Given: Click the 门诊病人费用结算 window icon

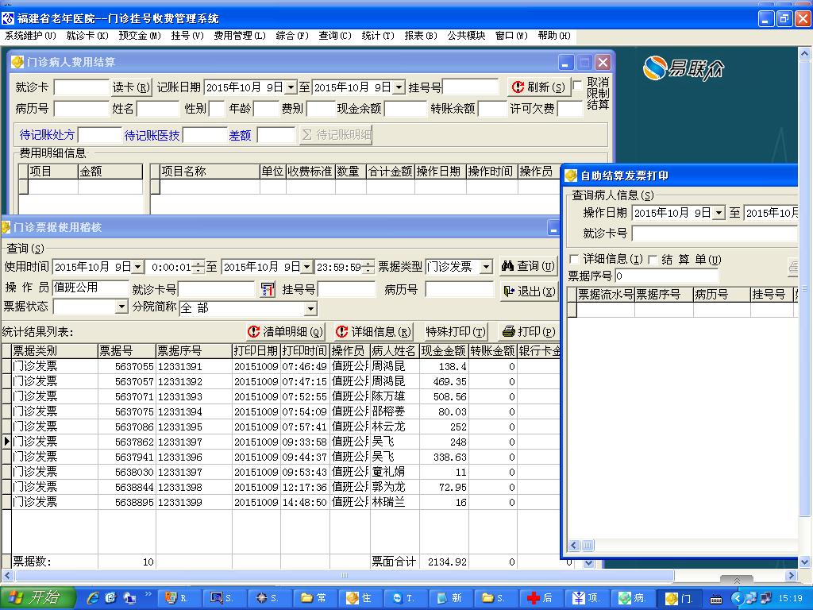Looking at the screenshot, I should (x=17, y=62).
